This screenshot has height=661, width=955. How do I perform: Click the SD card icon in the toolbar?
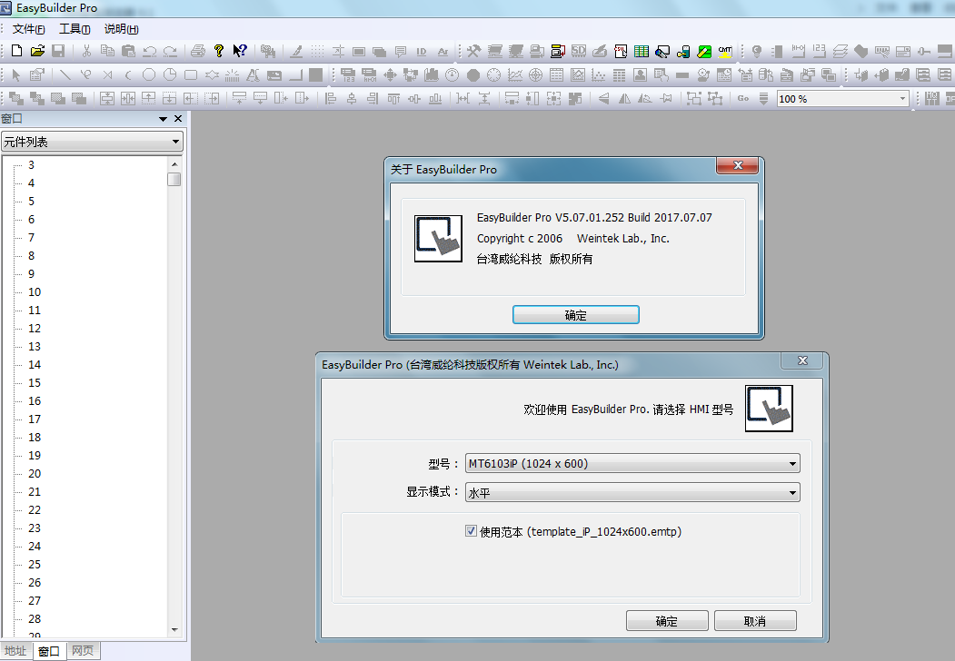click(578, 51)
